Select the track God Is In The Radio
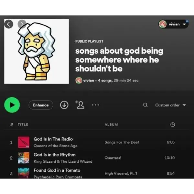This screenshot has height=194, width=194. point(53,139)
